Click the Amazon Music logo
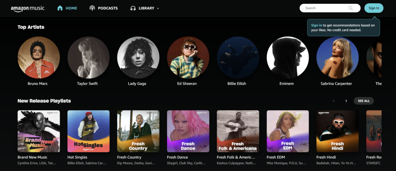Screen dimensions: 396x171 [x=28, y=8]
